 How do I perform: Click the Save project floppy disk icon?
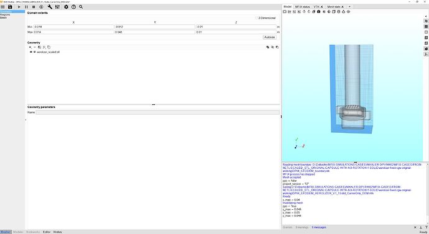tap(10, 7)
